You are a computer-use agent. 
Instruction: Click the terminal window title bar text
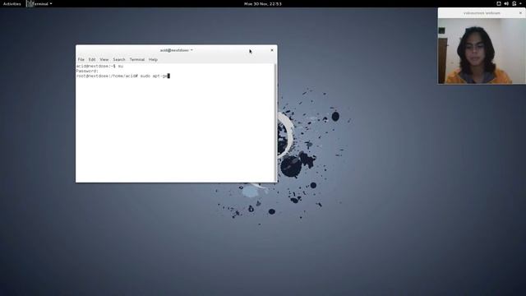[175, 50]
